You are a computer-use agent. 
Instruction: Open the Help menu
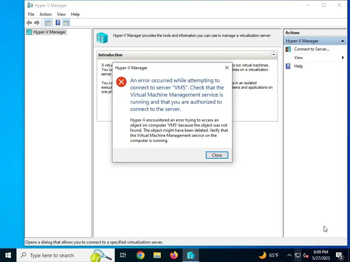(x=75, y=14)
